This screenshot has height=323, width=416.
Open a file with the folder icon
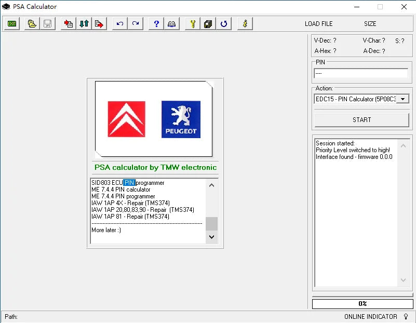click(x=32, y=24)
